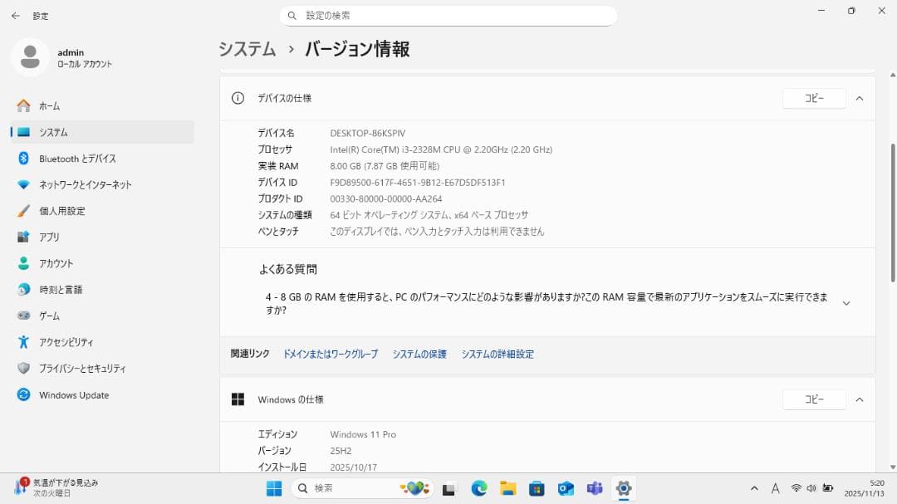Click the Windows Update refresh icon
897x504 pixels.
click(x=23, y=394)
